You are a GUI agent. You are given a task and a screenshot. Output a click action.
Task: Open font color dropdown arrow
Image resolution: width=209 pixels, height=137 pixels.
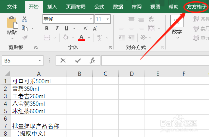89,38
